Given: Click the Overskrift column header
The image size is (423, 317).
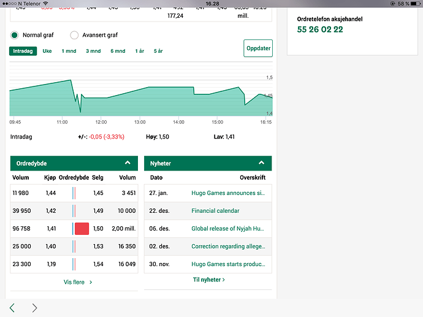Looking at the screenshot, I should pos(253,178).
